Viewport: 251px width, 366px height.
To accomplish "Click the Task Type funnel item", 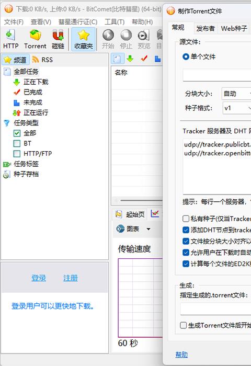I will click(21, 123).
